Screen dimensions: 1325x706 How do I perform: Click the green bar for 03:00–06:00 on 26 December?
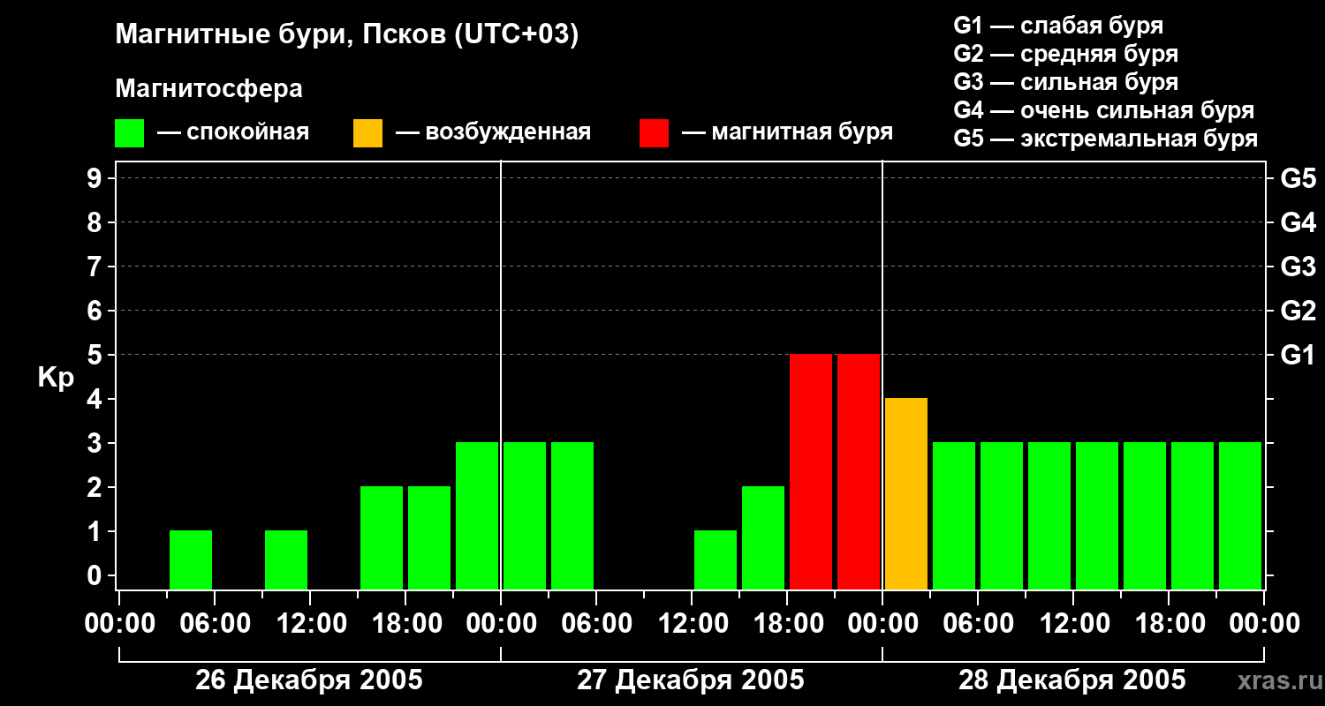[x=191, y=560]
